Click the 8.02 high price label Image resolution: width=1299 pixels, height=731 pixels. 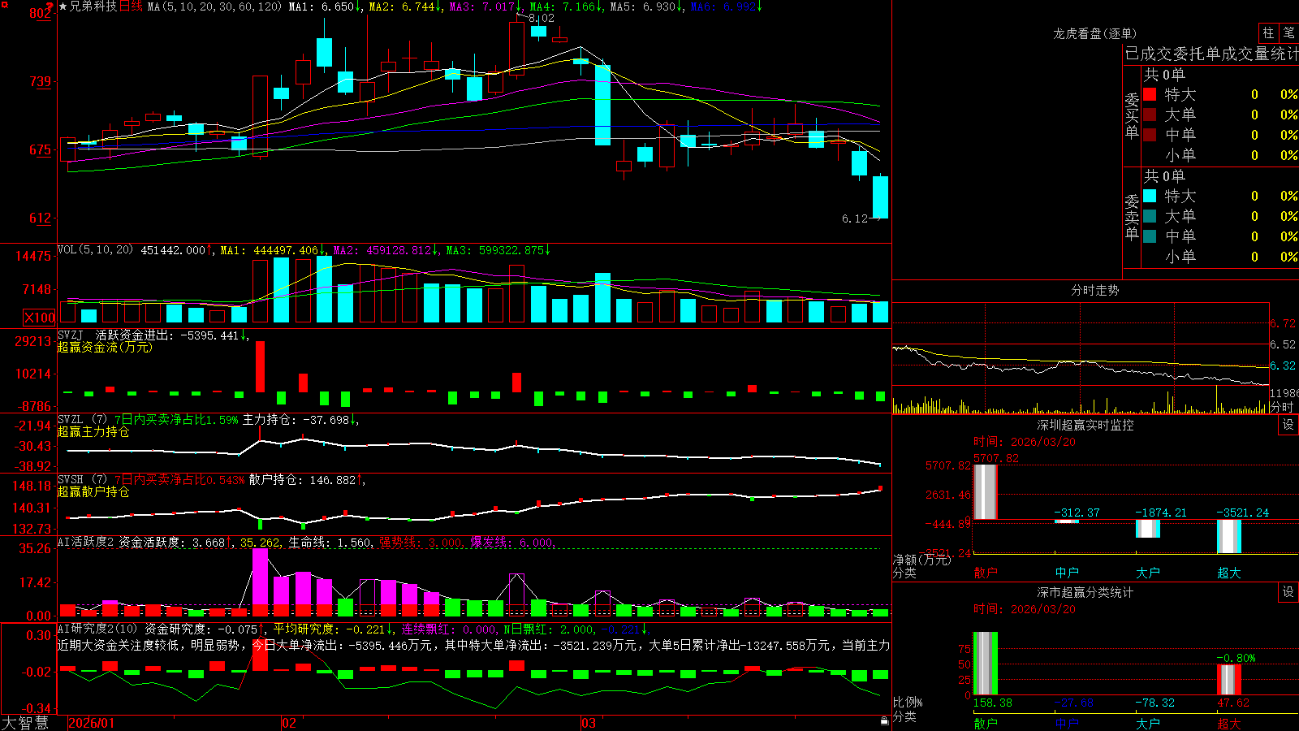point(542,18)
